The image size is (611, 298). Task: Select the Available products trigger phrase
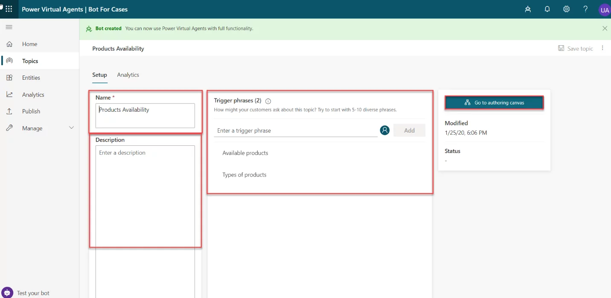click(x=245, y=153)
